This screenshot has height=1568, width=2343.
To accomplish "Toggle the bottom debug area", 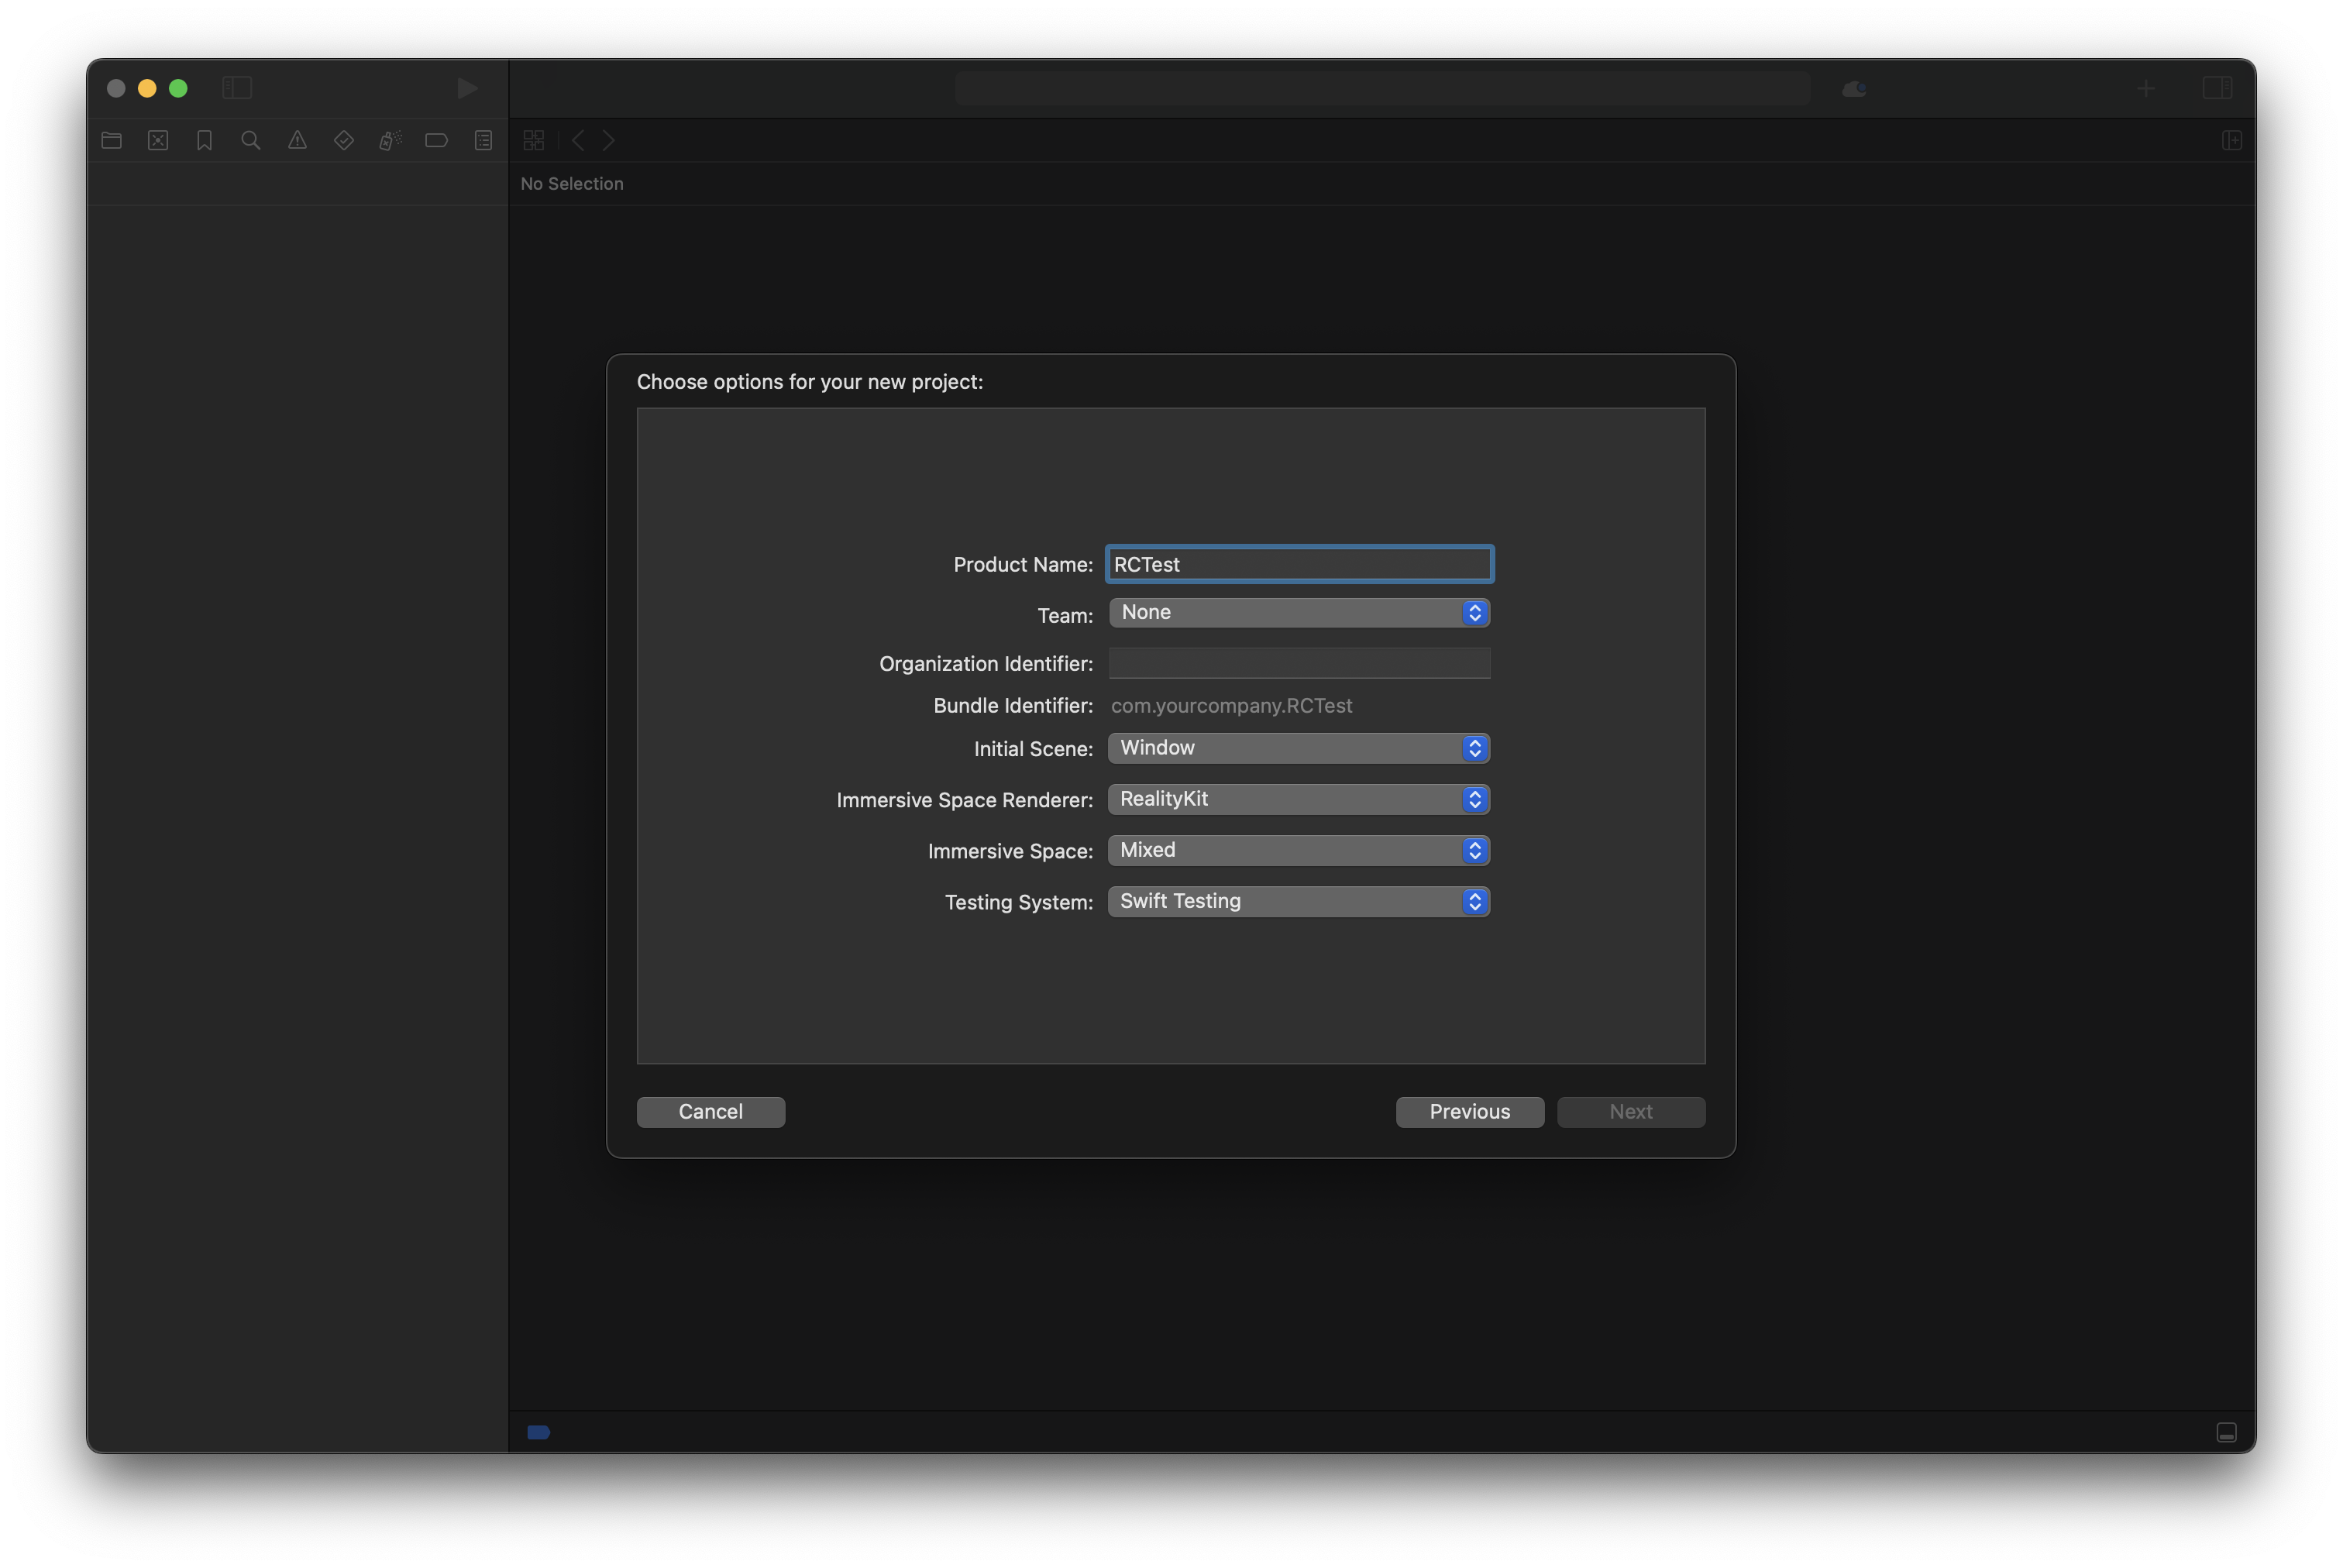I will click(2226, 1432).
